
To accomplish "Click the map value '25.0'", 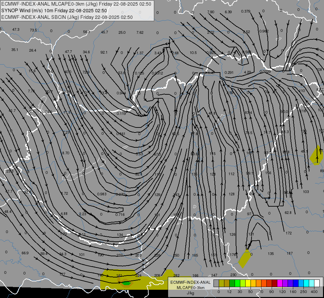I will click(x=122, y=32).
